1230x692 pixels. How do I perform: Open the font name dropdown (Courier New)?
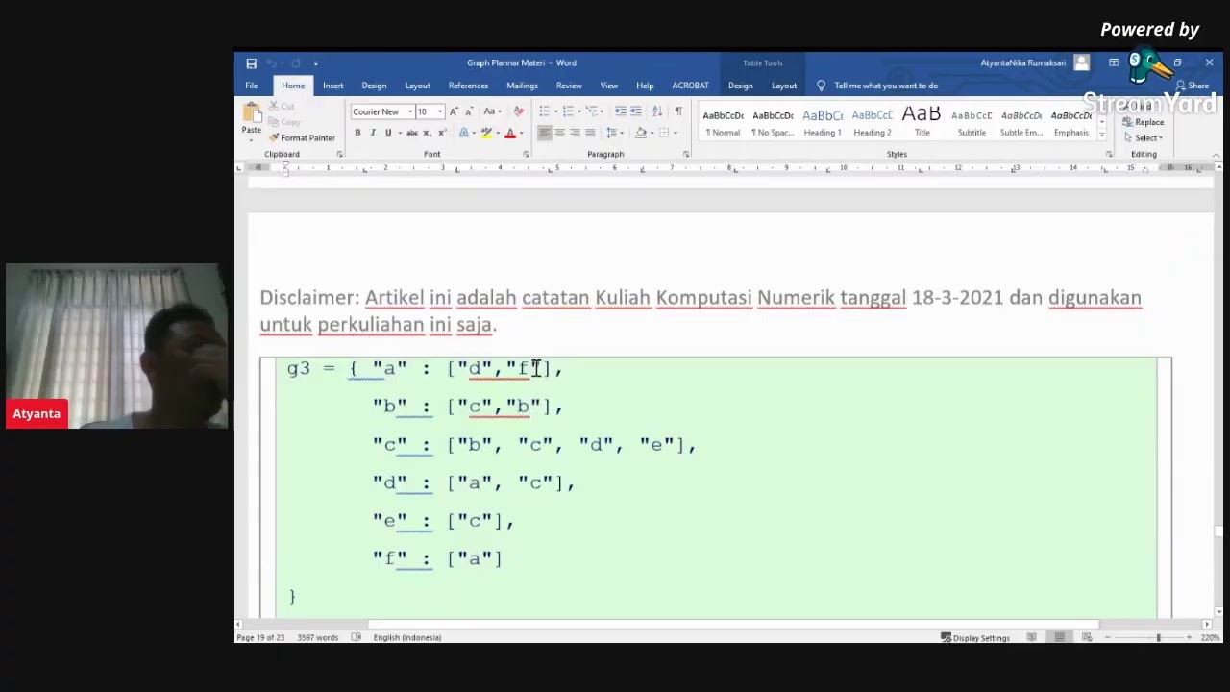pos(410,111)
